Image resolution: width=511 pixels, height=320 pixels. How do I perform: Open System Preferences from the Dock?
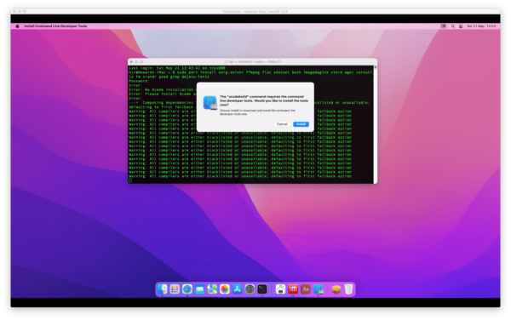point(250,289)
